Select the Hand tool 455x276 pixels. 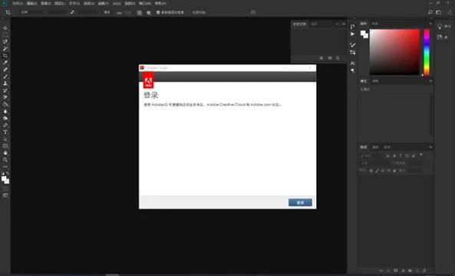click(x=5, y=153)
